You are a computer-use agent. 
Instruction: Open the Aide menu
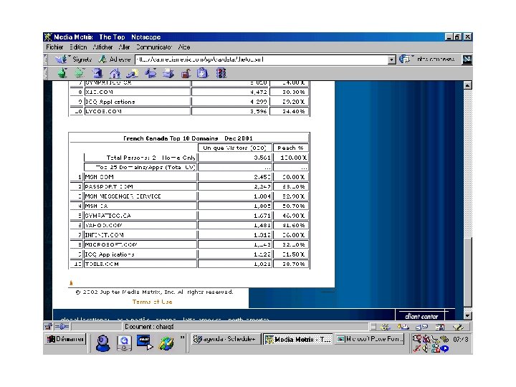[184, 47]
